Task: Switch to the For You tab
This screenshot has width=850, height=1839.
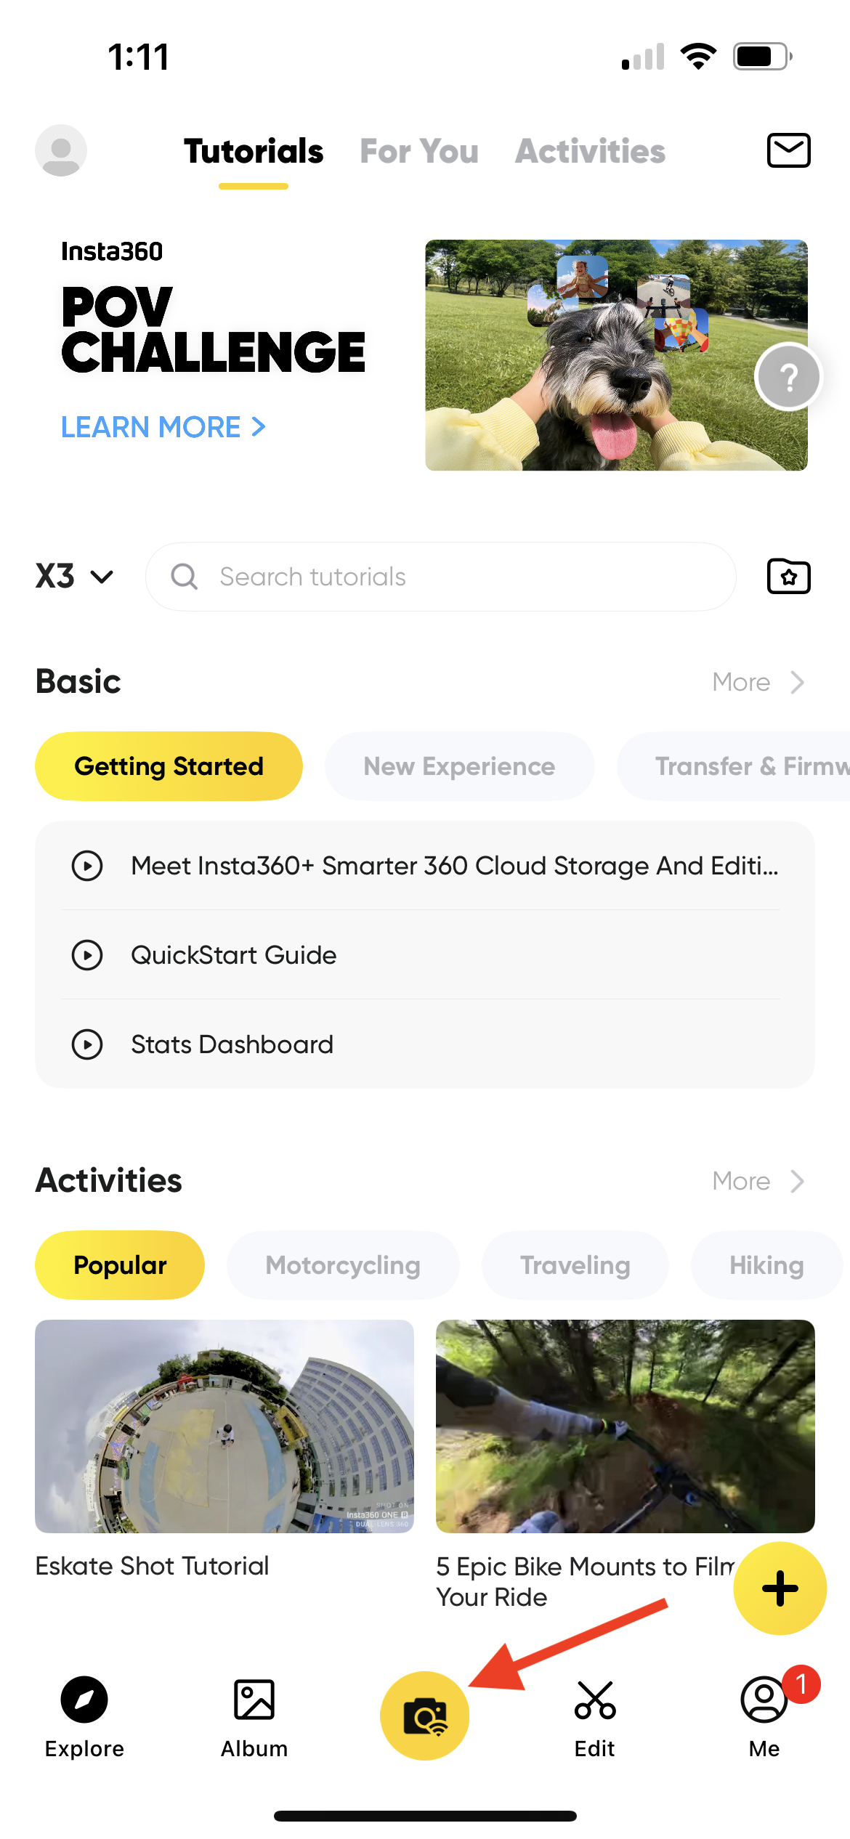Action: 419,151
